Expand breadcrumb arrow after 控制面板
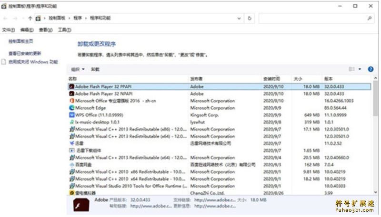Screen dimensions: 381x217 [69, 18]
